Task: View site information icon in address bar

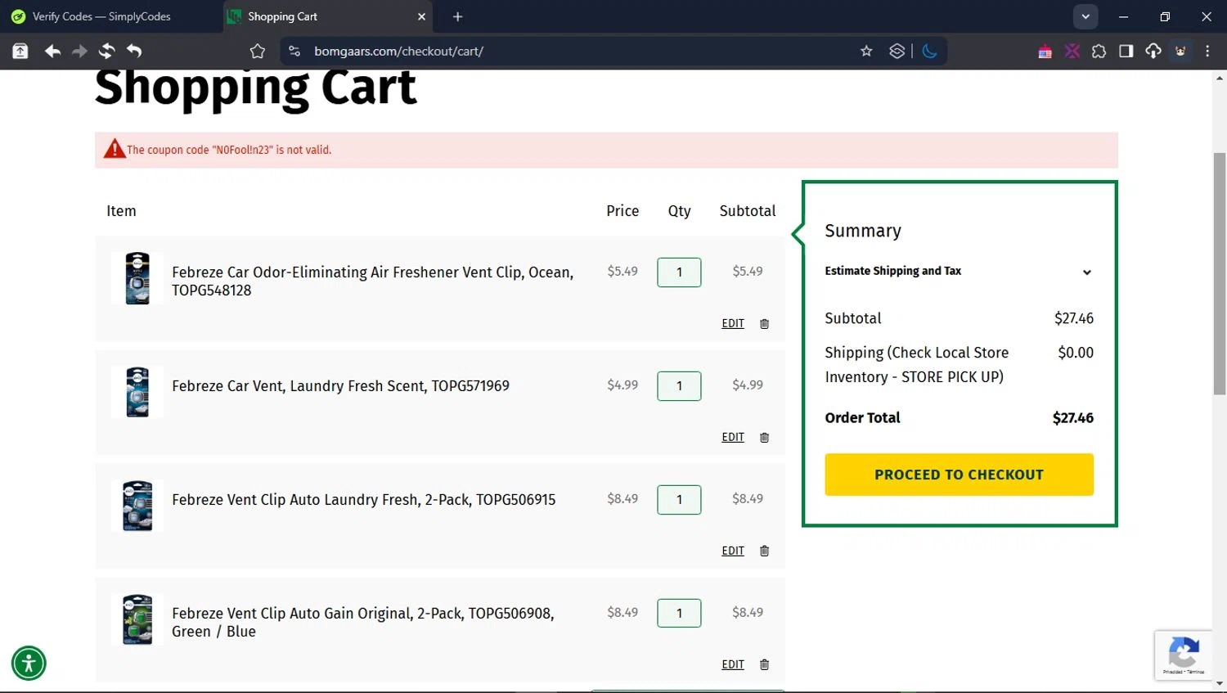Action: pos(294,51)
